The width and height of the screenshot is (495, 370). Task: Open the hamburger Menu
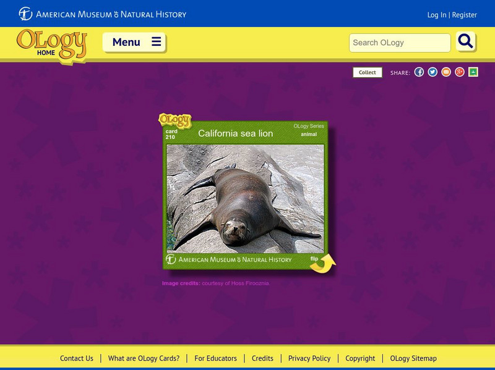point(134,43)
